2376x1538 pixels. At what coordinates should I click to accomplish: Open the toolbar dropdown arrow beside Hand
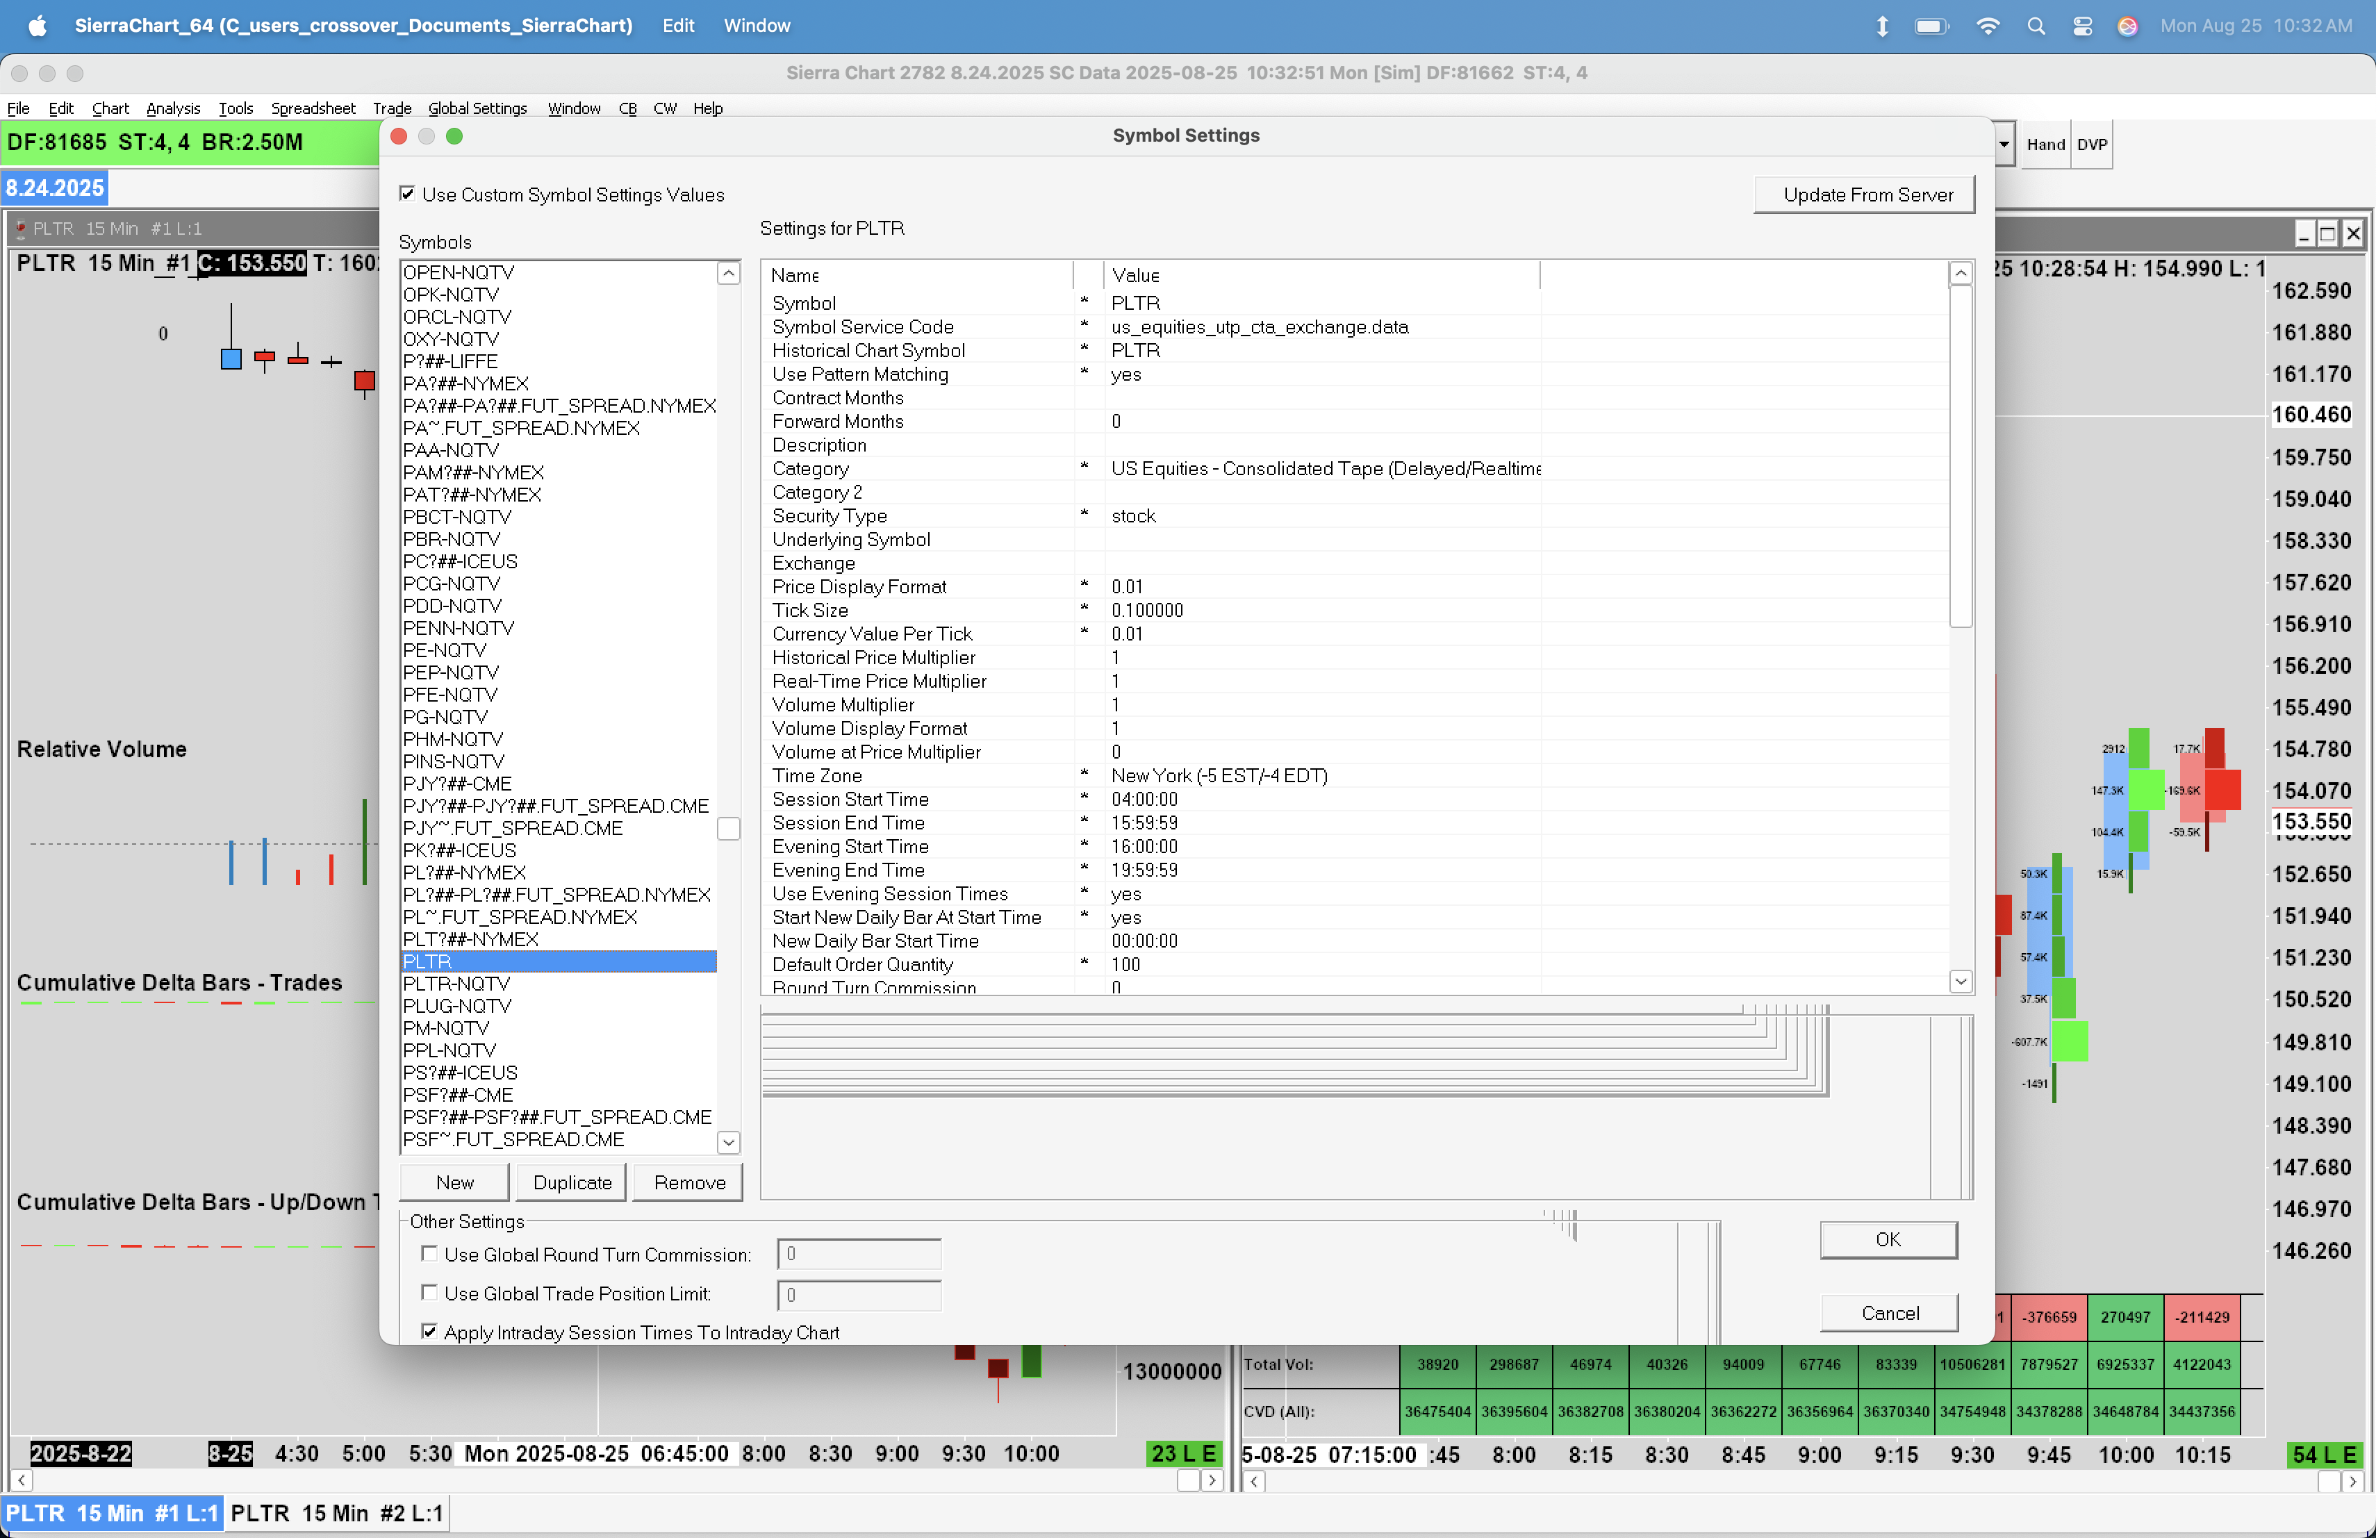pos(2004,144)
